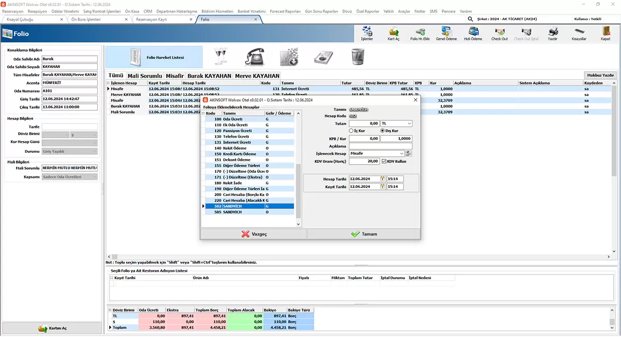Open the Hesap Tarihi calendar picker
The width and height of the screenshot is (621, 337).
click(382, 179)
